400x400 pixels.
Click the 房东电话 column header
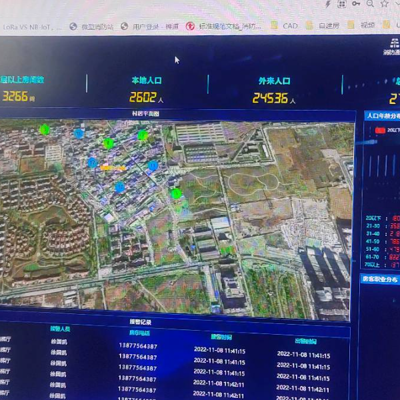[139, 333]
